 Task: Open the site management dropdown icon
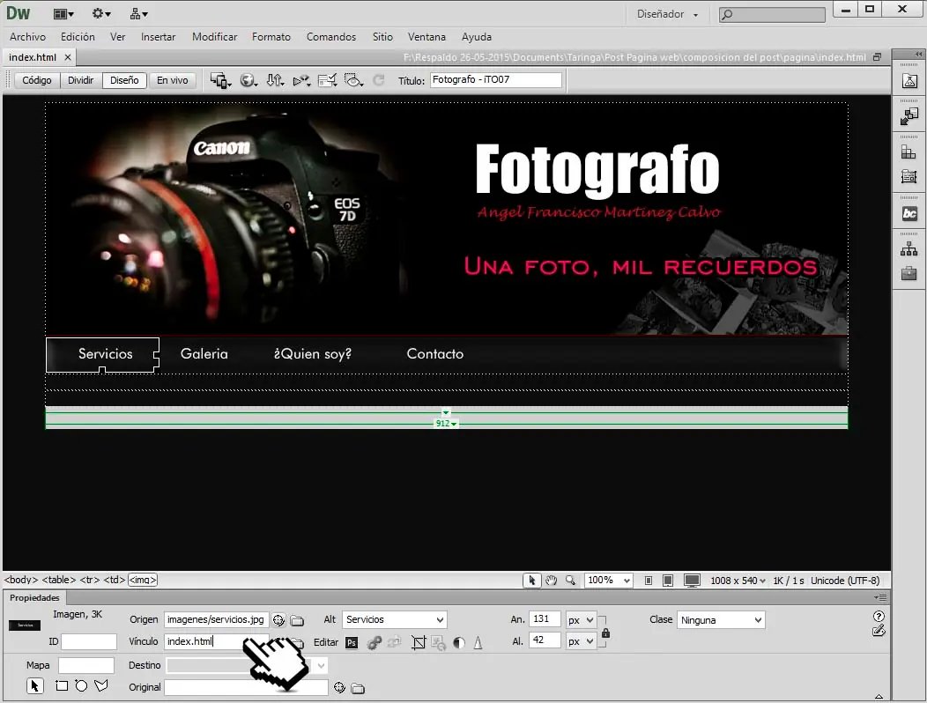(139, 13)
